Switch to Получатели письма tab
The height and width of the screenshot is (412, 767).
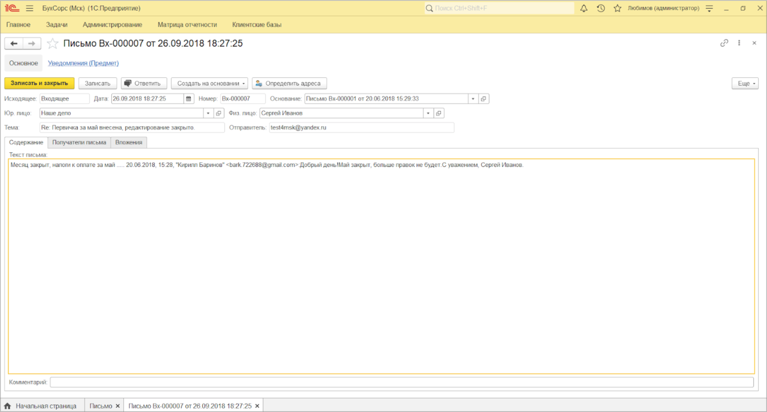click(79, 143)
